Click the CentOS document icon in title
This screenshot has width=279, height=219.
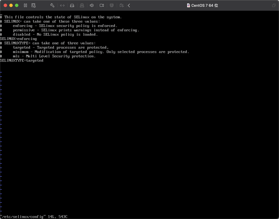pyautogui.click(x=189, y=5)
